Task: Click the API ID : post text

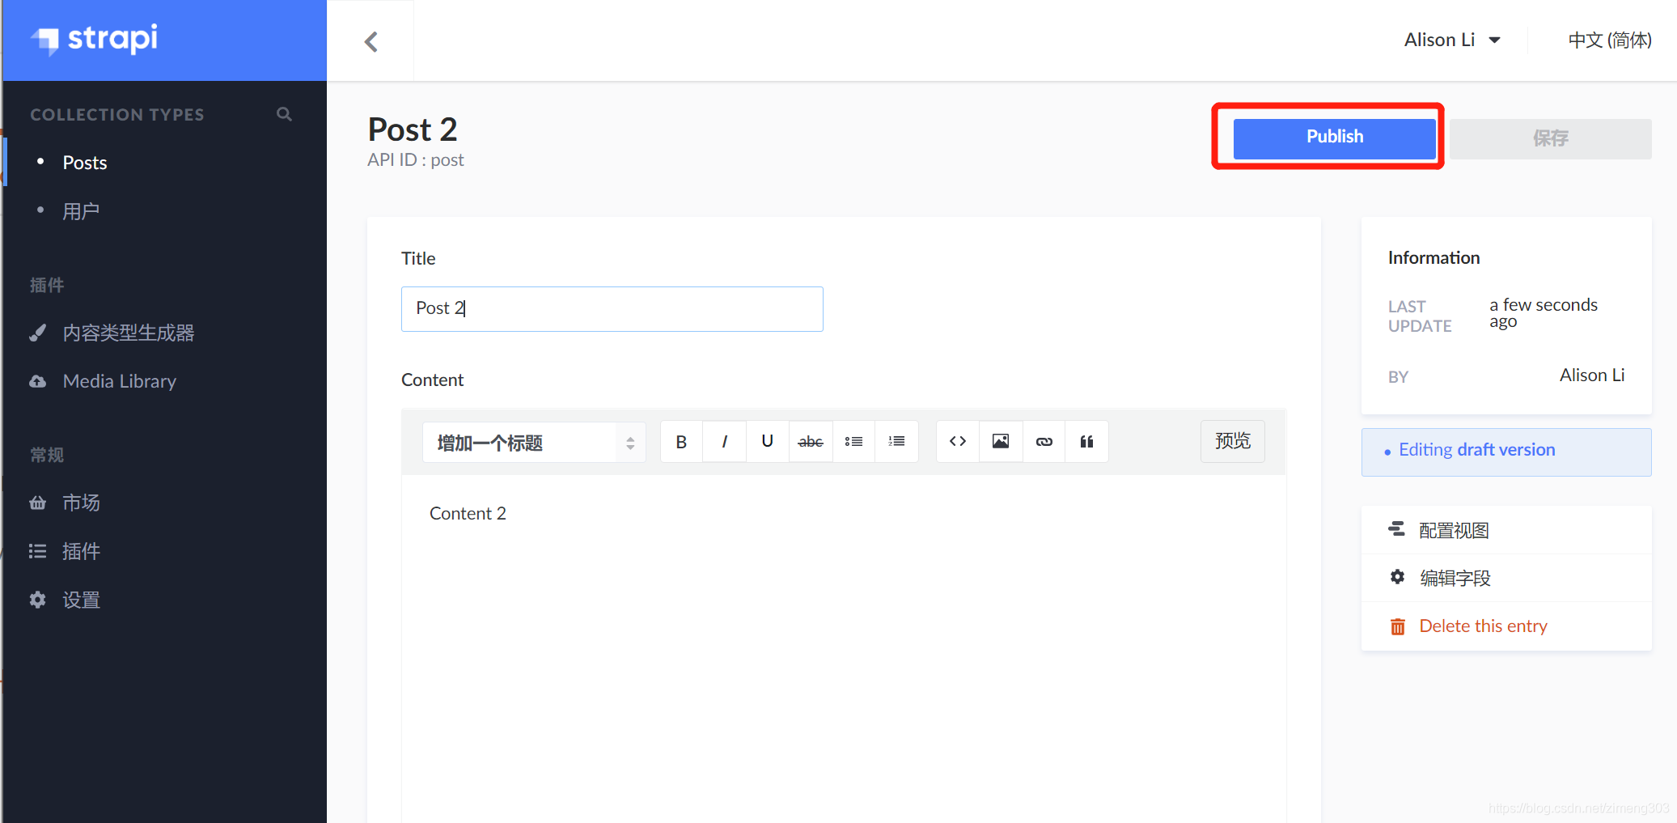Action: pyautogui.click(x=416, y=160)
